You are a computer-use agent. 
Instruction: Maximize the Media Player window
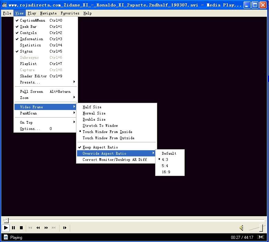[255, 5]
